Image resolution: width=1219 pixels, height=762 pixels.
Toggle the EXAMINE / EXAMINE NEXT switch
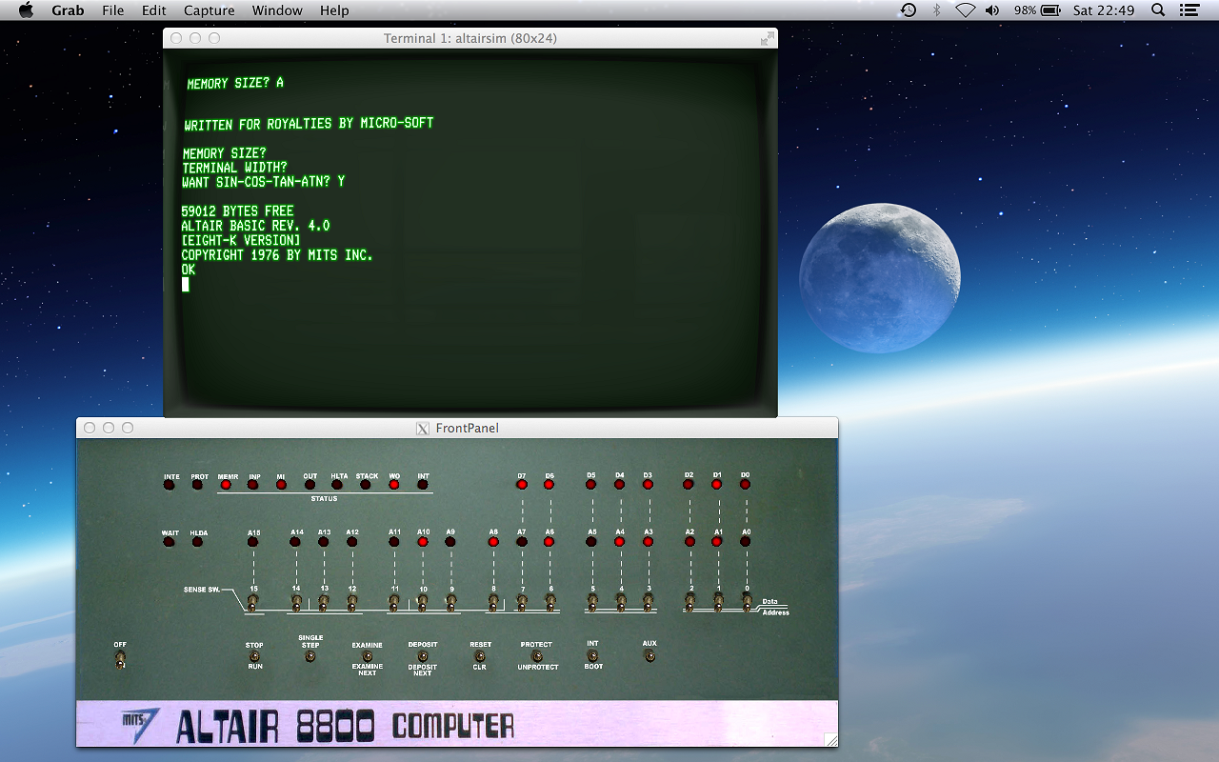click(x=367, y=655)
